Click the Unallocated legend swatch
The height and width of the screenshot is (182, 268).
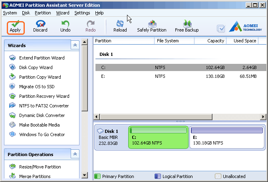218,176
